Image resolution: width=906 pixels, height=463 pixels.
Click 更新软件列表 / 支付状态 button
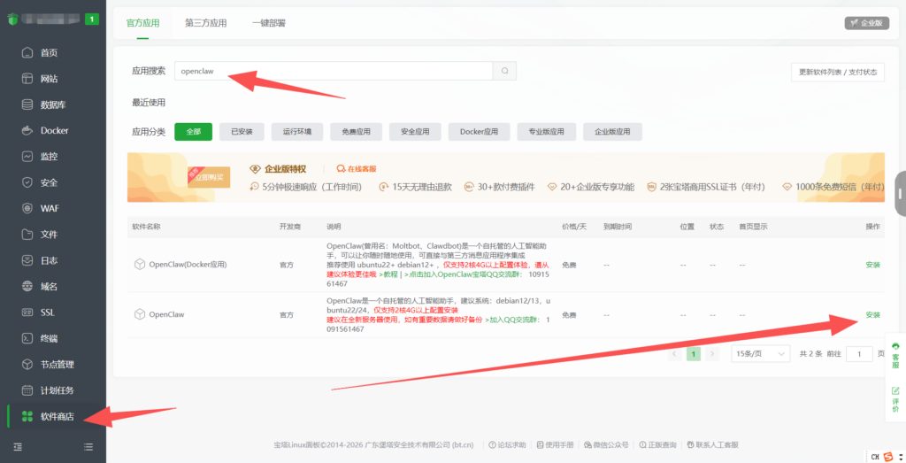click(x=838, y=73)
